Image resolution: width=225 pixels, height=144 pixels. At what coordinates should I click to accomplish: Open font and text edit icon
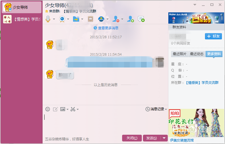click(55, 109)
